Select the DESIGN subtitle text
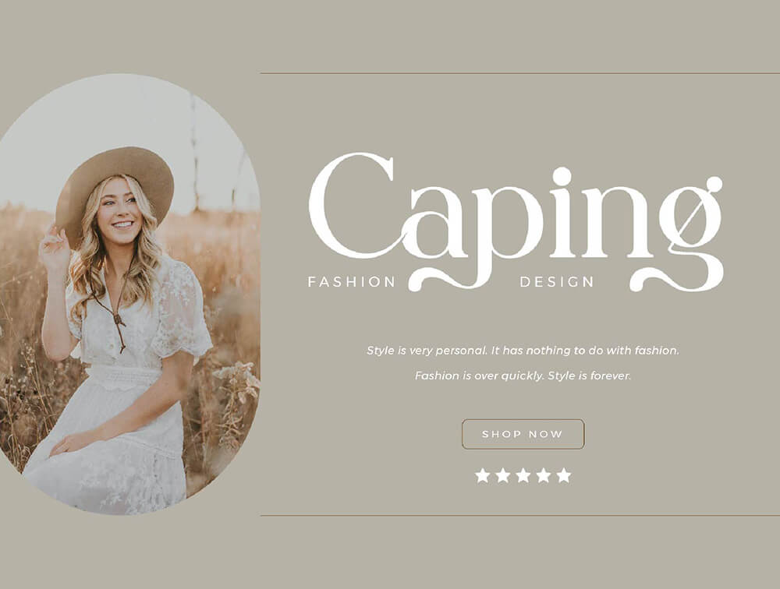 (x=557, y=282)
